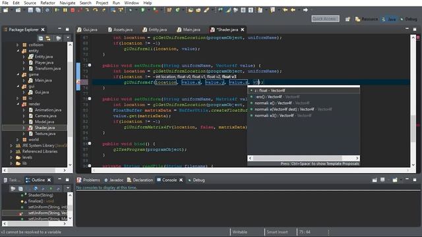422x237 pixels.
Task: Open Outline view menu dropdown
Action: (x=68, y=188)
